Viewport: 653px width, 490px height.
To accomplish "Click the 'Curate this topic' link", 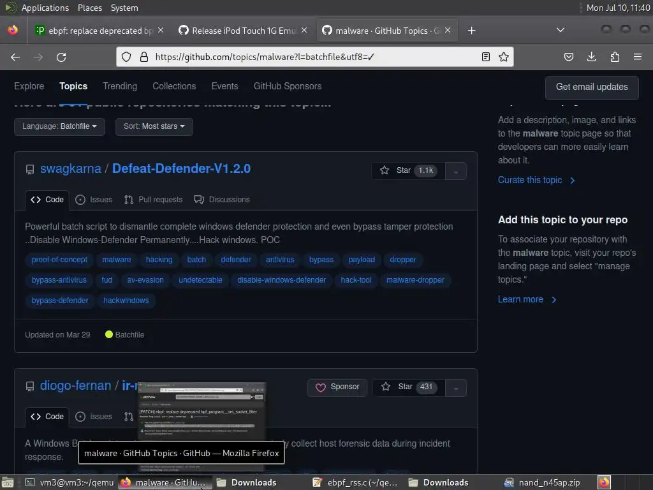I will coord(536,180).
